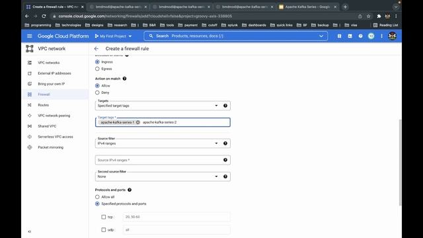Collapse the sidebar with the bottom chevron
This screenshot has height=238, width=423.
click(29, 231)
